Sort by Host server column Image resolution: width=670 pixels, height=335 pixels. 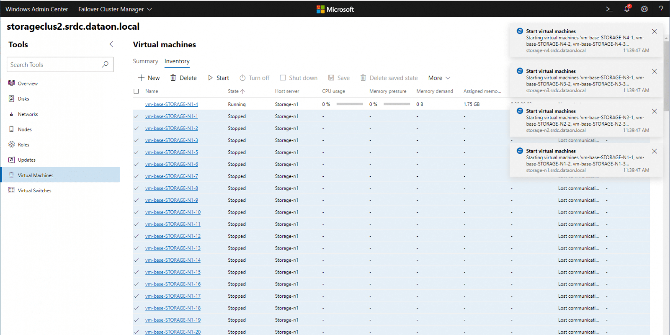click(287, 91)
